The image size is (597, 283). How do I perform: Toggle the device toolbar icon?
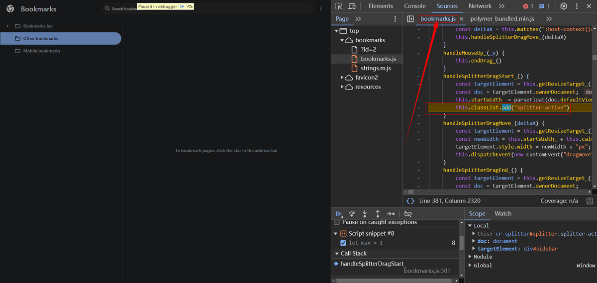coord(352,6)
